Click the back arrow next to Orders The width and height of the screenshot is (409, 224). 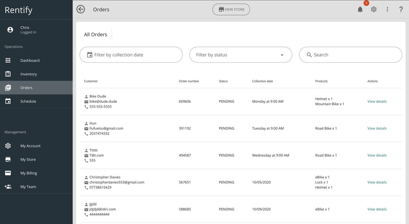click(80, 9)
